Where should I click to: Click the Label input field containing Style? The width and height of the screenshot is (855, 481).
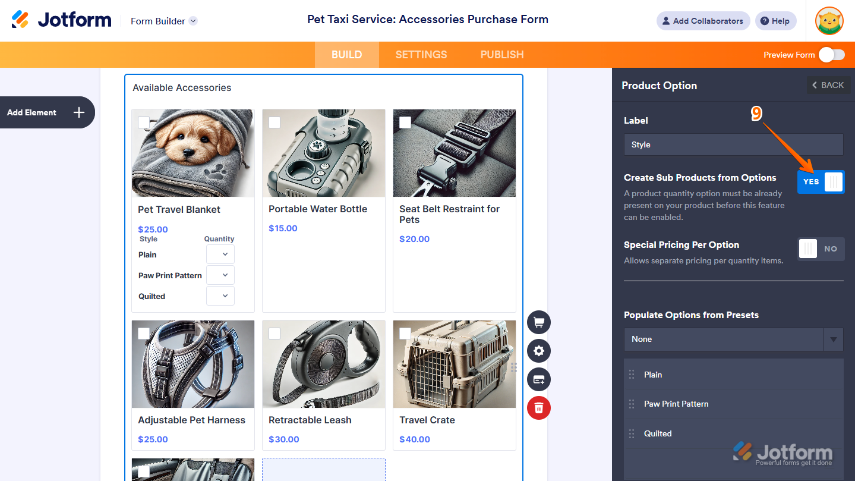point(733,144)
